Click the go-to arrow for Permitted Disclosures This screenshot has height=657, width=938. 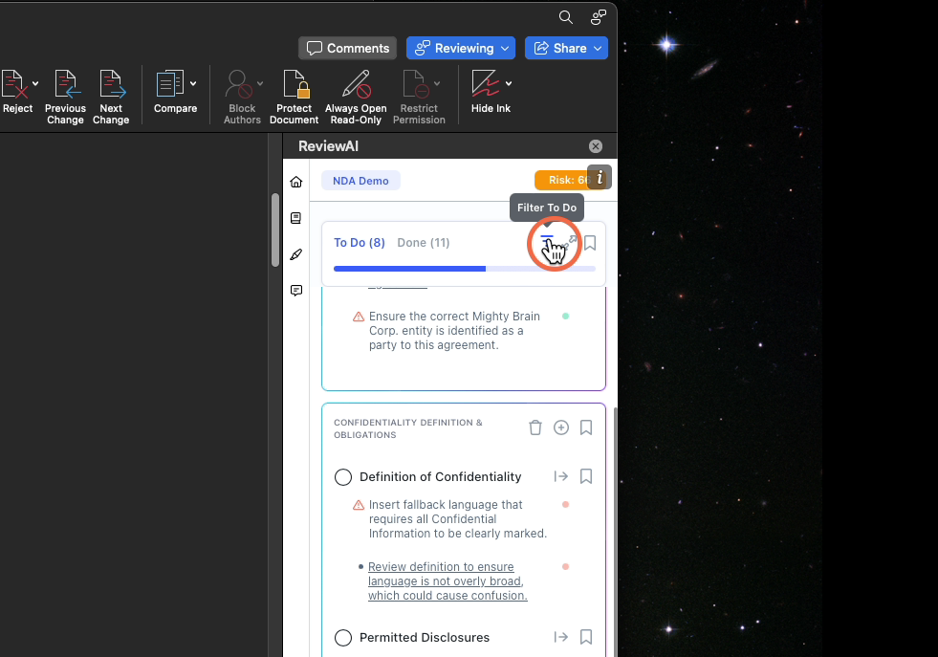(x=560, y=637)
